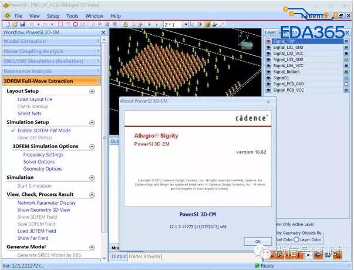This screenshot has height=270, width=354.
Task: Click the Show Far Field link
Action: pos(33,238)
